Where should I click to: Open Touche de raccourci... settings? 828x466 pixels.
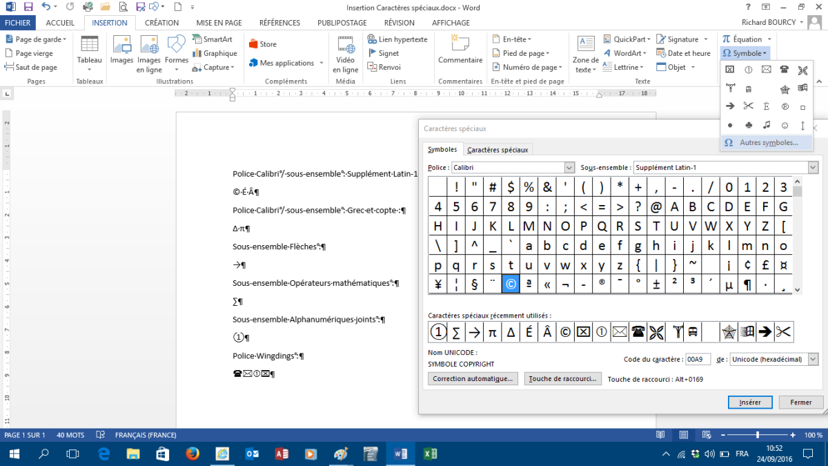(x=563, y=379)
